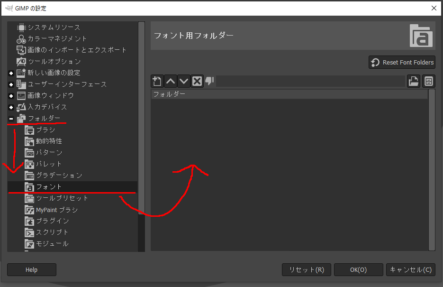Expand the 画像ウィンドウ tree node
The height and width of the screenshot is (287, 443).
[x=11, y=96]
